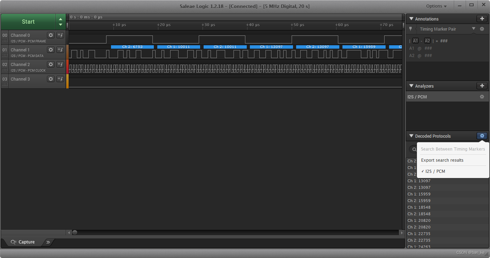
Task: Click Channel 2 red color strip
Action: point(68,66)
